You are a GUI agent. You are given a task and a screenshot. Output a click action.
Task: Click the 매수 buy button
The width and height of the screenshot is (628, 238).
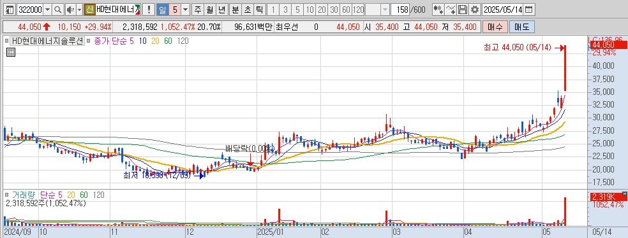coord(495,27)
